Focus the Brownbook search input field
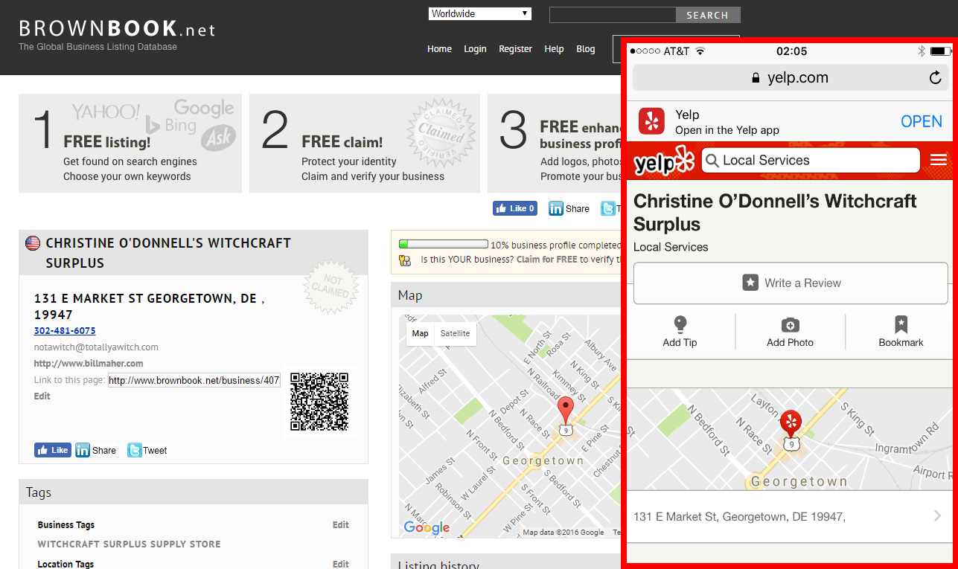 (x=613, y=15)
